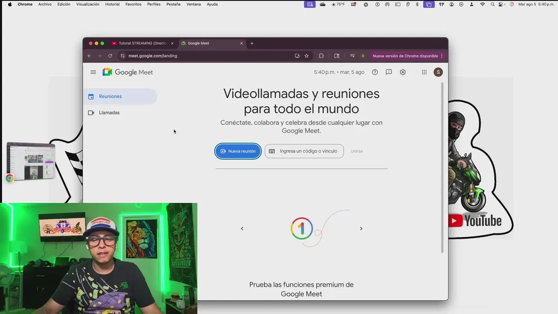558x314 pixels.
Task: Show next carousel slide
Action: [361, 229]
